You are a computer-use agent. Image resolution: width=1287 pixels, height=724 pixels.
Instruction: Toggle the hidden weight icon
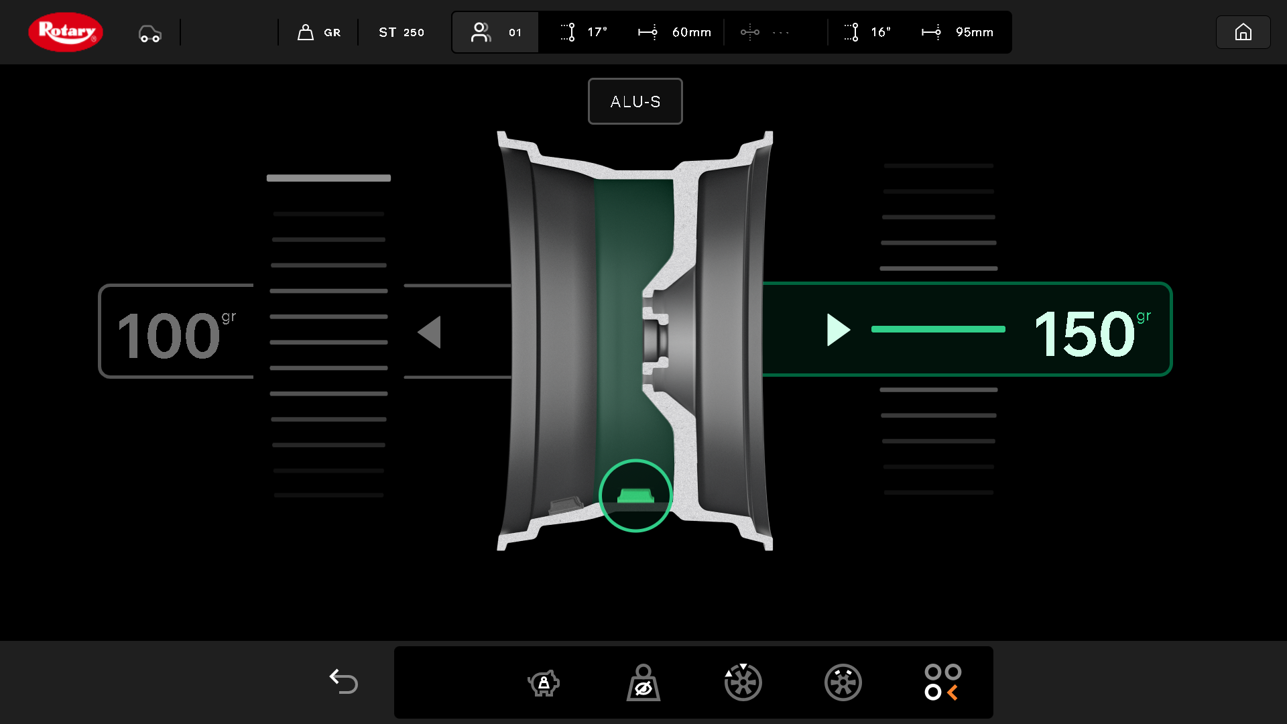coord(643,682)
